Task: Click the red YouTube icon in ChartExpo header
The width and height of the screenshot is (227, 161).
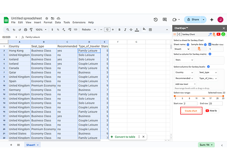Action: point(218,34)
